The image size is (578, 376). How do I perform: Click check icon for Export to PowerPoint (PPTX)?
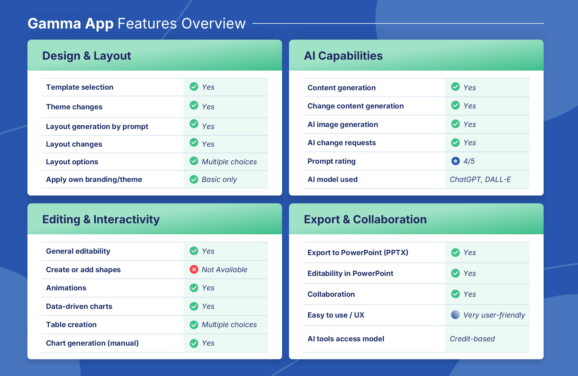click(455, 252)
